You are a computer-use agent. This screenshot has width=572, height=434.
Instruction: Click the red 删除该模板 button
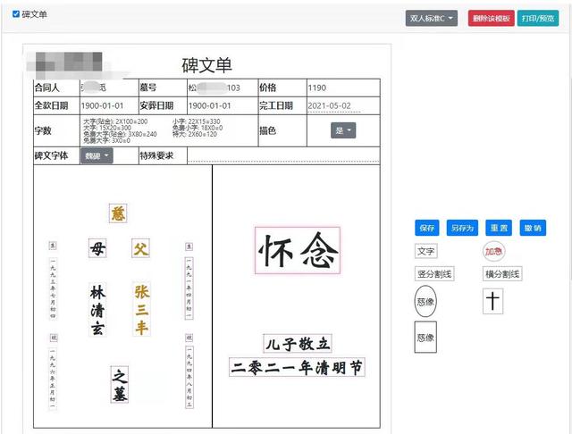pyautogui.click(x=492, y=18)
